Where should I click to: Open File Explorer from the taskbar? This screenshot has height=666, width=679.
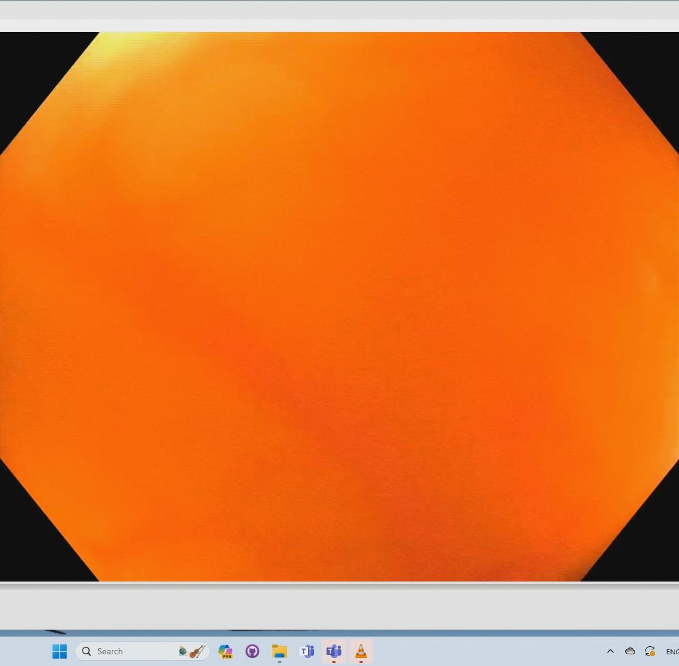point(279,651)
